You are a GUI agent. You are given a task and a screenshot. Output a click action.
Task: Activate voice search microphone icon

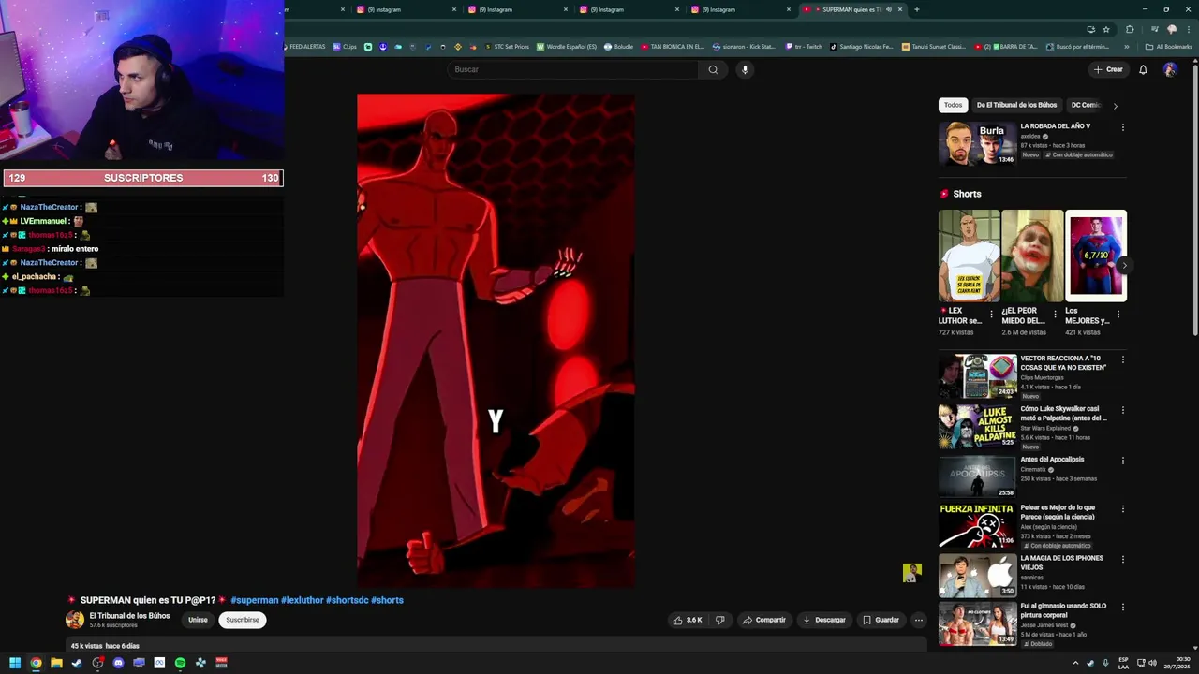point(745,69)
